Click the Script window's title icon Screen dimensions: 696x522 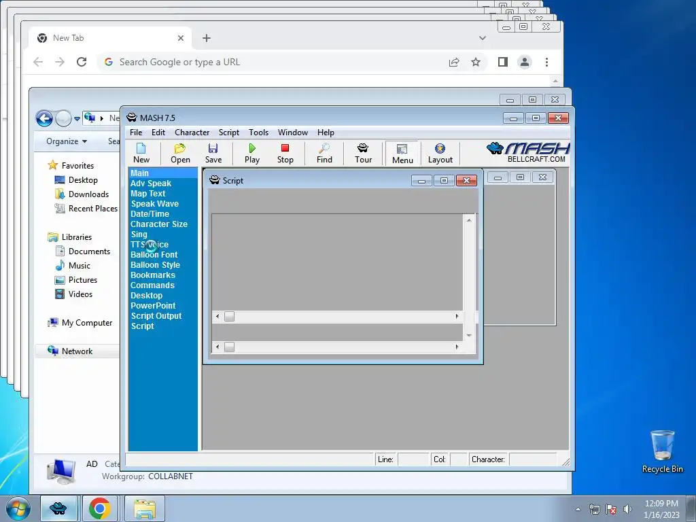[215, 180]
